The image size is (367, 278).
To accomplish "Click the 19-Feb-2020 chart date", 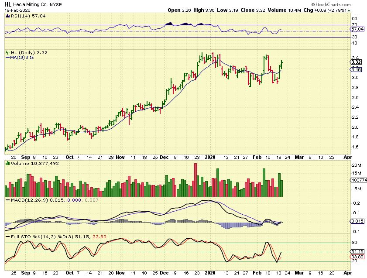I will tap(17, 10).
